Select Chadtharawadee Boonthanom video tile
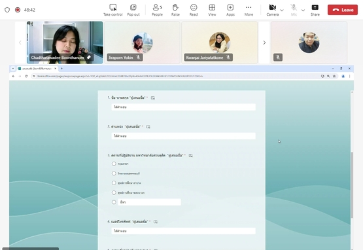The width and height of the screenshot is (363, 250). pos(65,43)
